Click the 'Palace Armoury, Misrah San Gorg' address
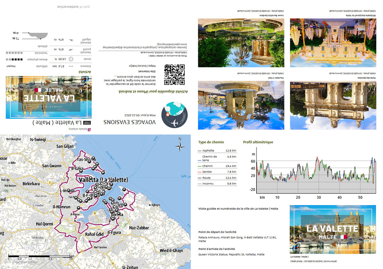 pos(238,239)
